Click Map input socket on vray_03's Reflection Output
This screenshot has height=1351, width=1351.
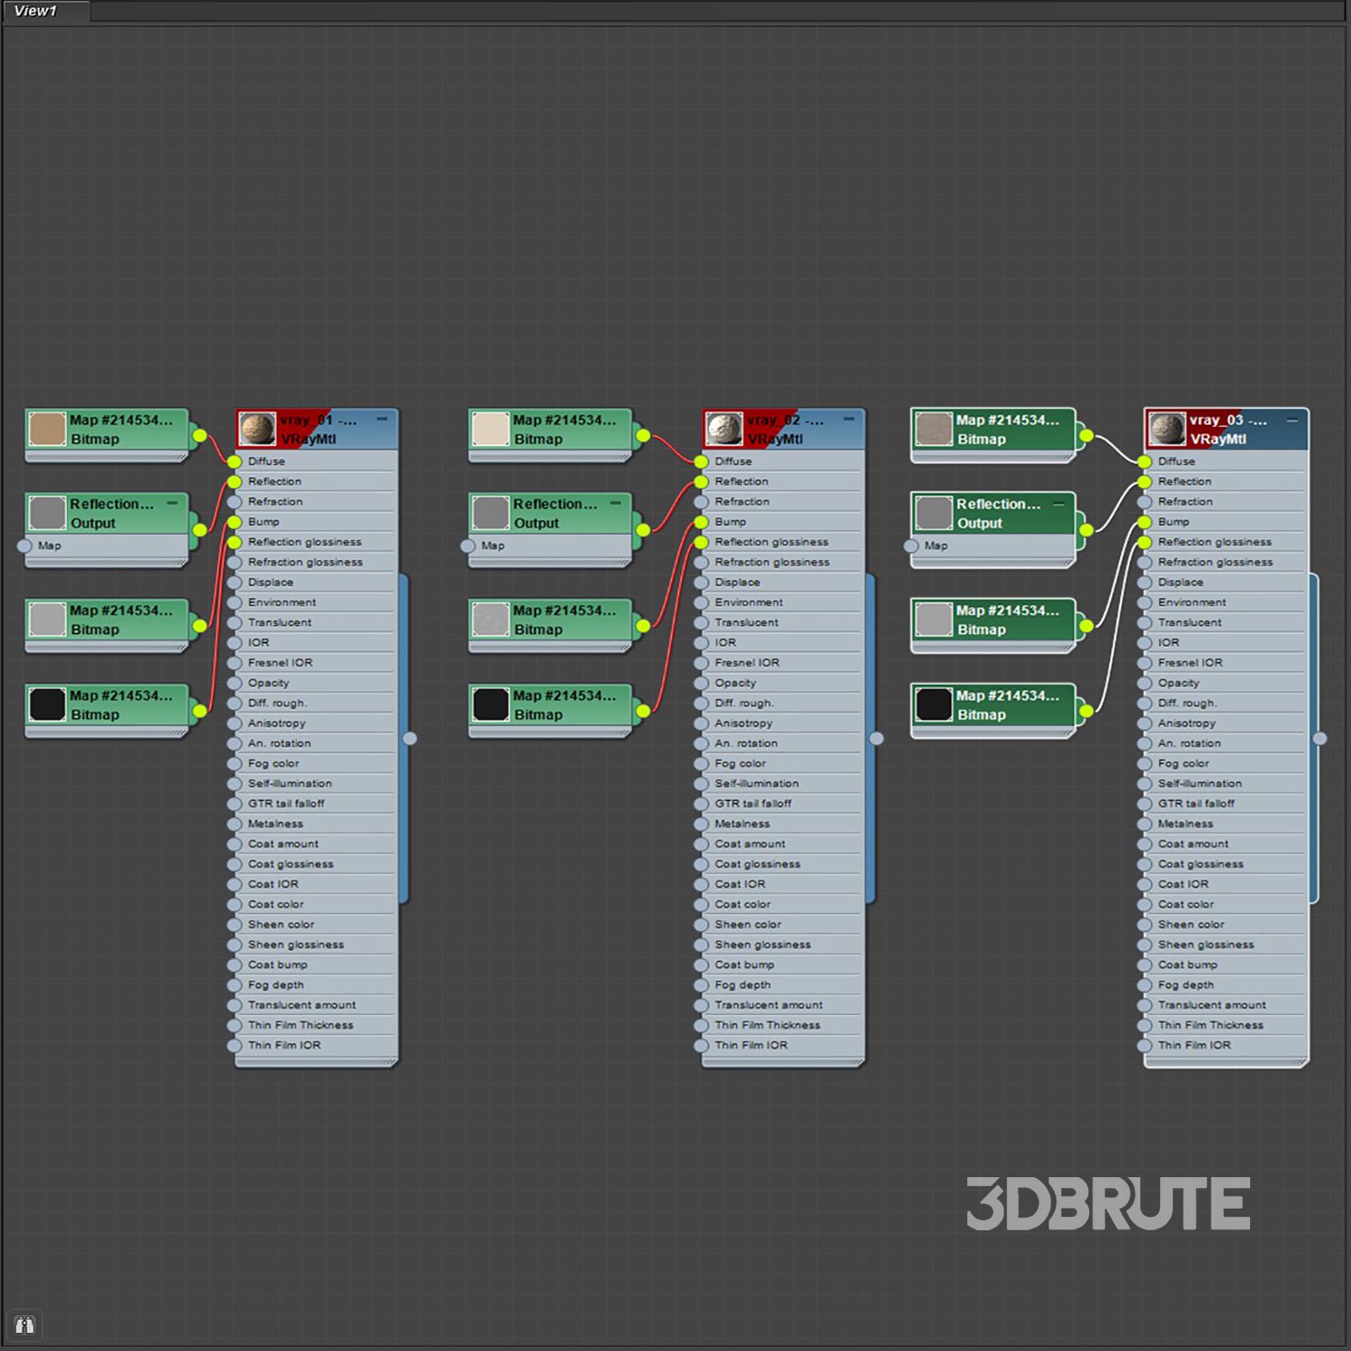[911, 546]
